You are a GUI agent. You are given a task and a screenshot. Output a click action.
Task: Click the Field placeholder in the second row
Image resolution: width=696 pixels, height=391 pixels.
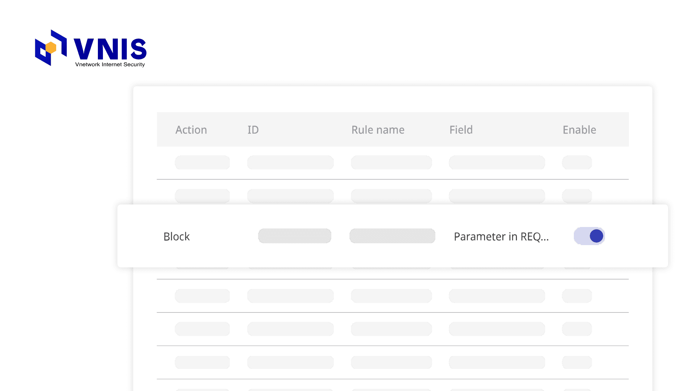coord(497,195)
